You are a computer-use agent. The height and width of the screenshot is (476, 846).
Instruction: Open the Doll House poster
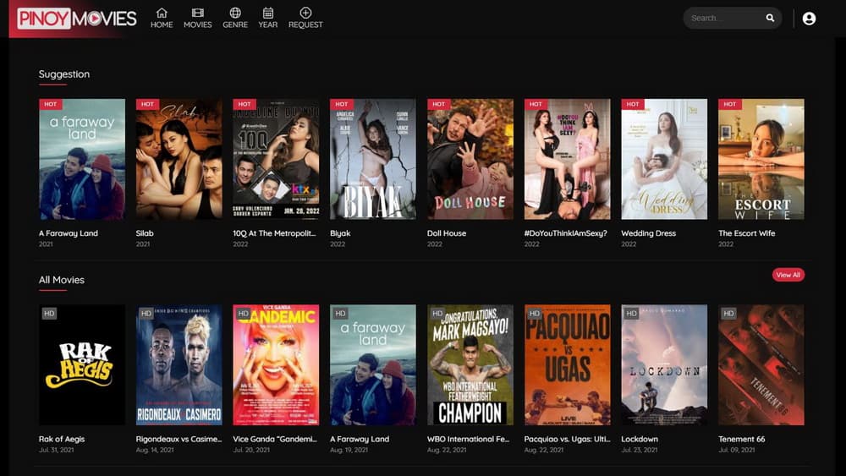pyautogui.click(x=470, y=159)
